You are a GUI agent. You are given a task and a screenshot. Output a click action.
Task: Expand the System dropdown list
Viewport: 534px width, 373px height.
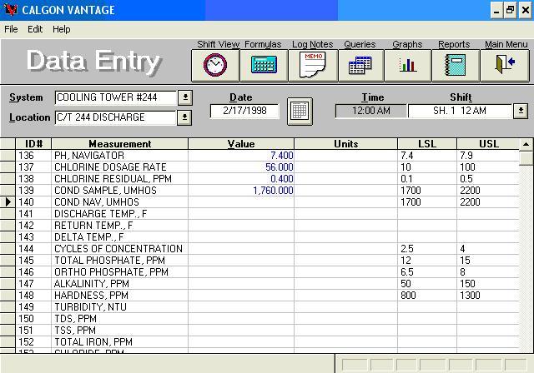point(185,97)
